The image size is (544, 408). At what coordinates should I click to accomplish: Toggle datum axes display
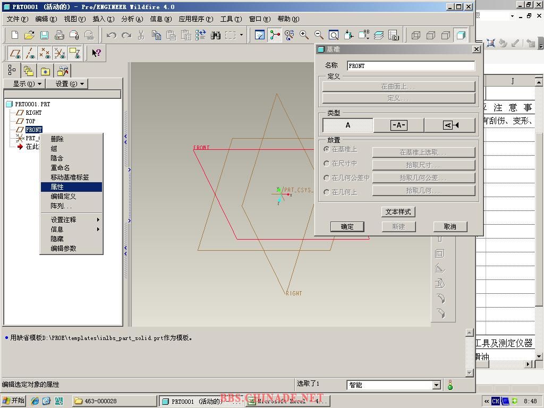[30, 53]
